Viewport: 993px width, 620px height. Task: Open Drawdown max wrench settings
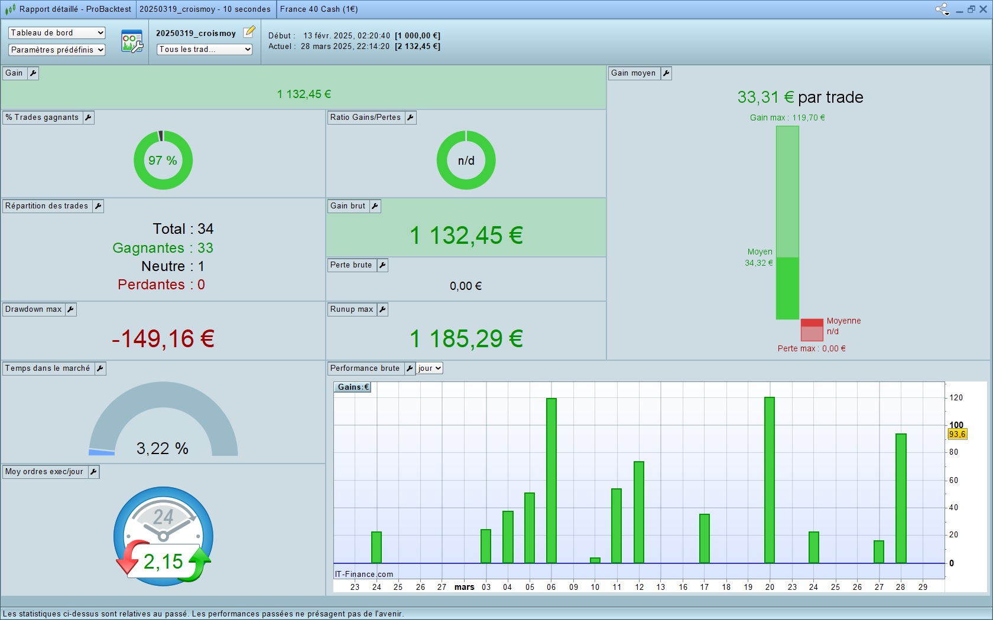pos(70,309)
